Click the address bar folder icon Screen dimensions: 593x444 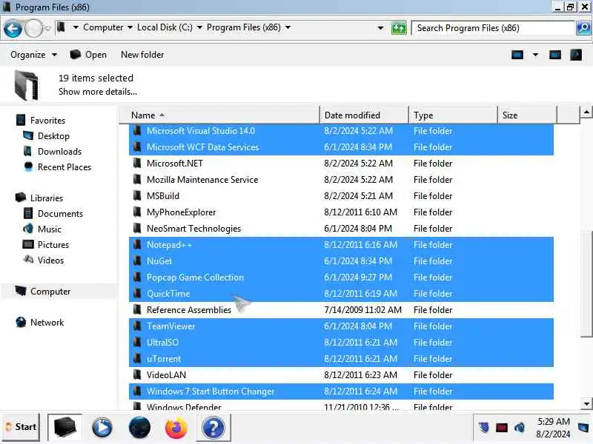[61, 27]
